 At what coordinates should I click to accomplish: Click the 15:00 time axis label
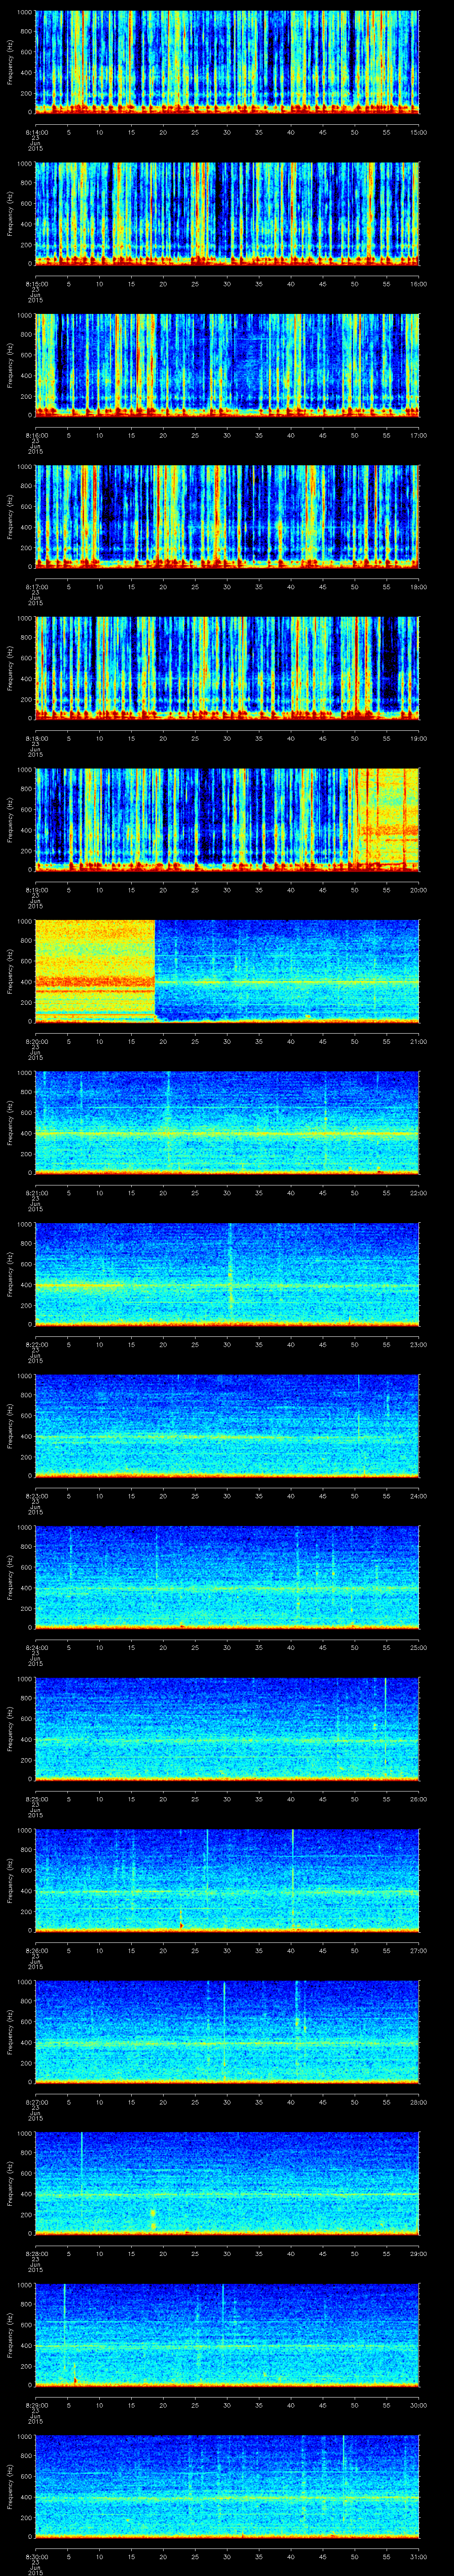tap(419, 132)
